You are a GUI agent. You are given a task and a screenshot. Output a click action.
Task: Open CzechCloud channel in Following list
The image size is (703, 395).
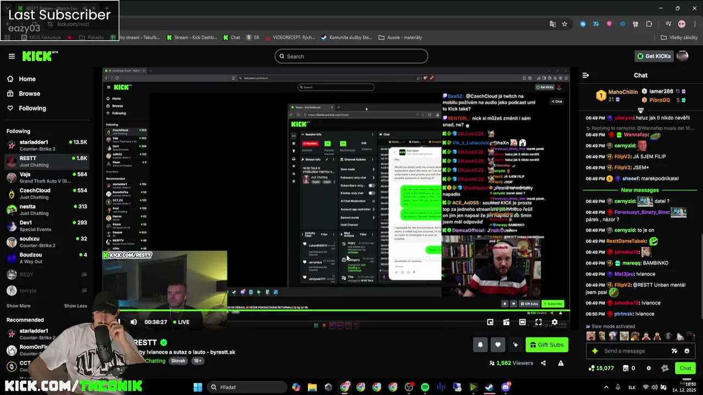[47, 194]
